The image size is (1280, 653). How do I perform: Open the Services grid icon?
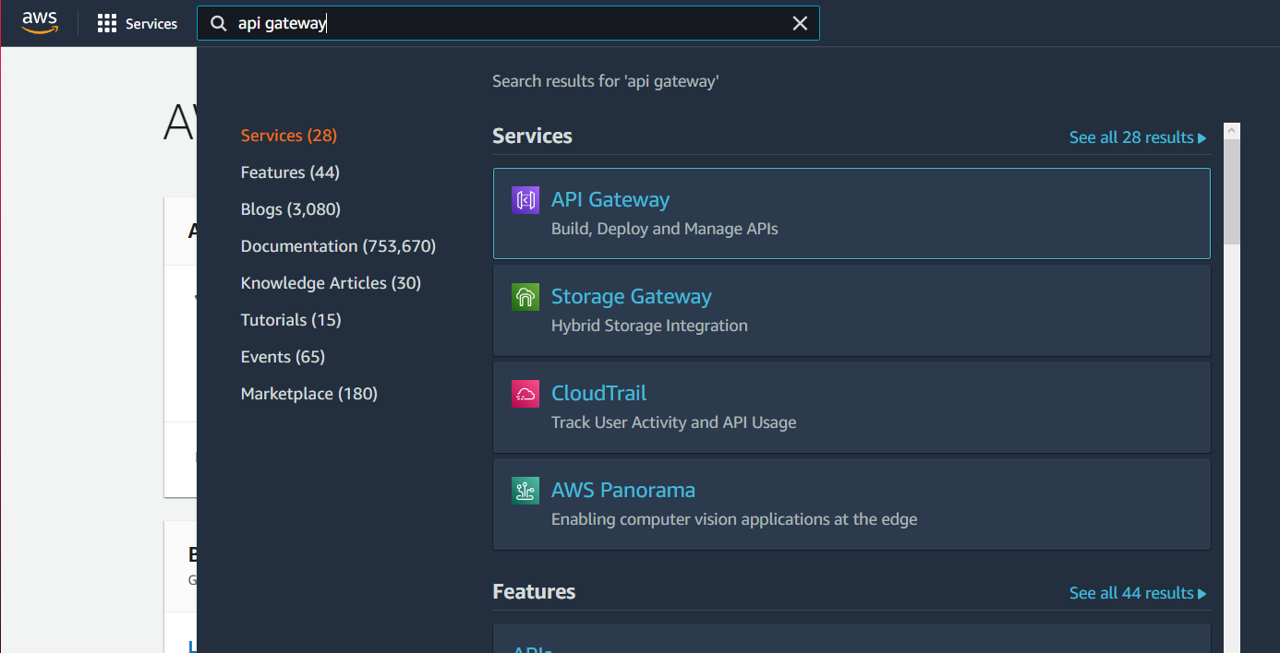(107, 24)
